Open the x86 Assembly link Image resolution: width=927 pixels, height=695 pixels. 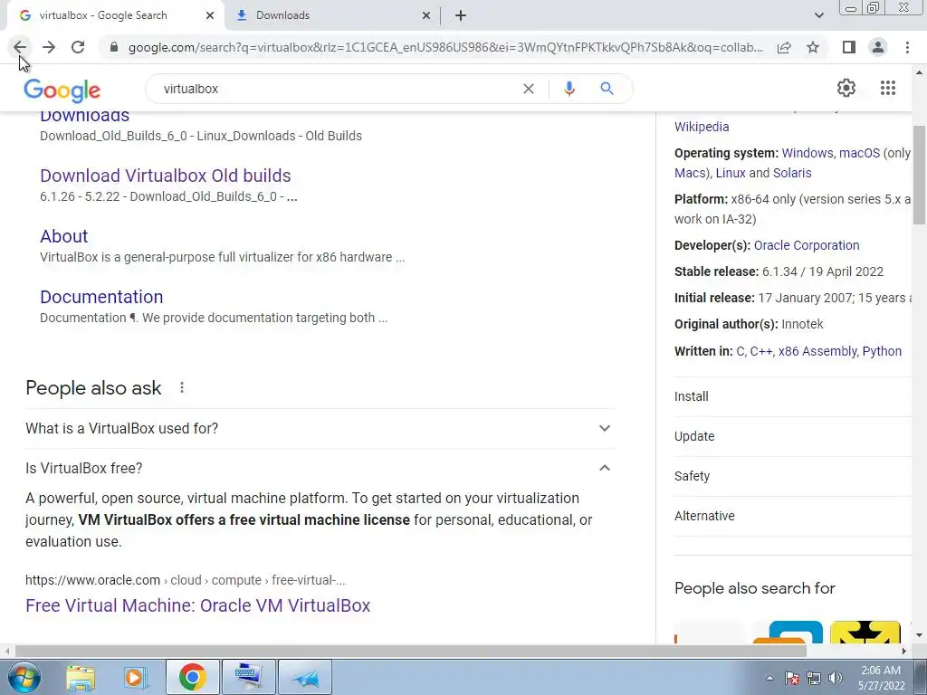tap(817, 351)
